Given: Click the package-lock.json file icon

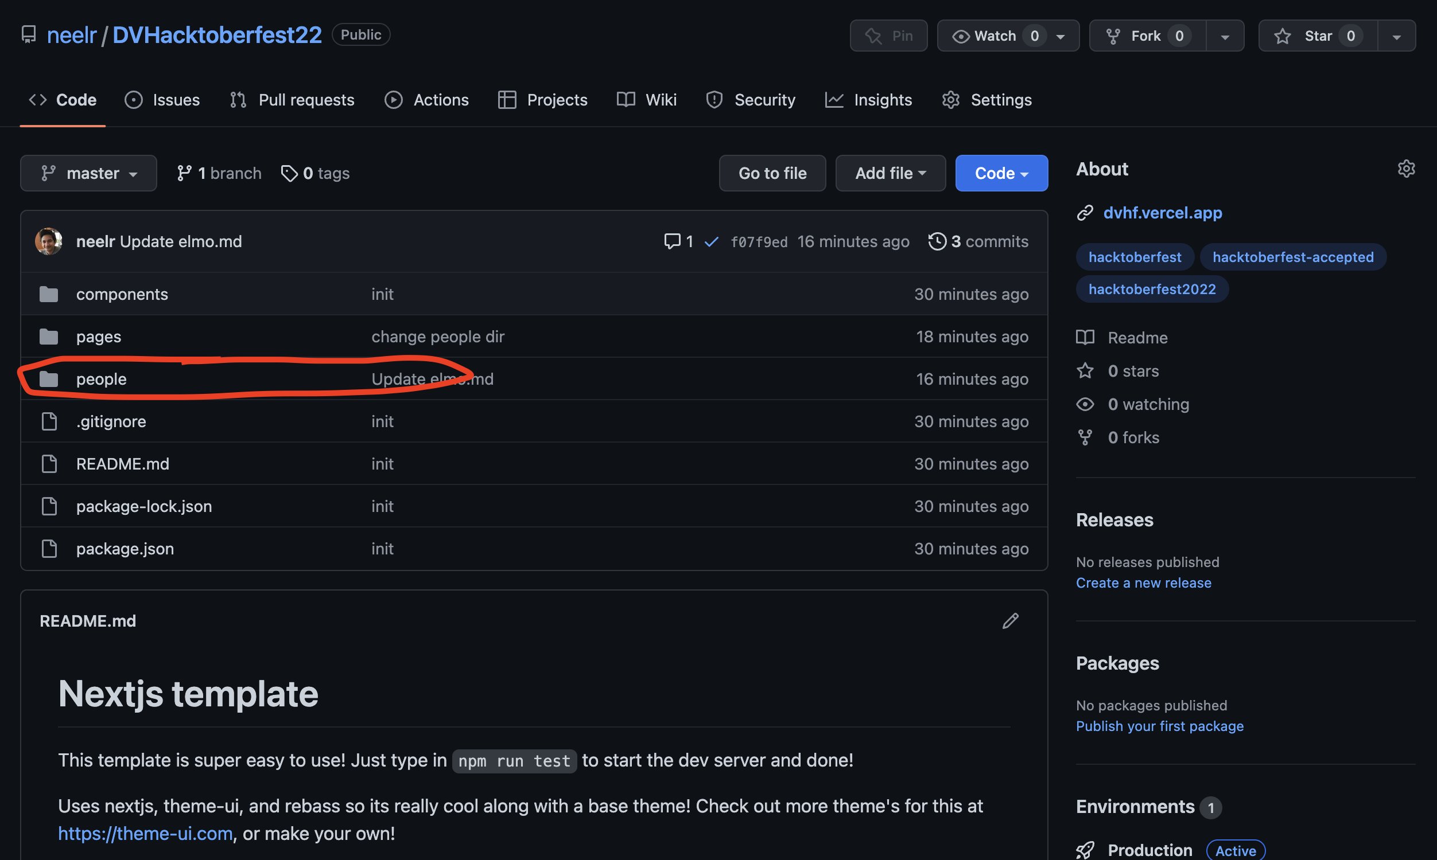Looking at the screenshot, I should pyautogui.click(x=49, y=506).
